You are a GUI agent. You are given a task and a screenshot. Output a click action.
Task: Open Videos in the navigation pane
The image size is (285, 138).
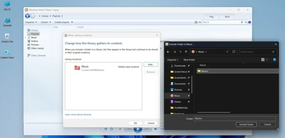33,41
